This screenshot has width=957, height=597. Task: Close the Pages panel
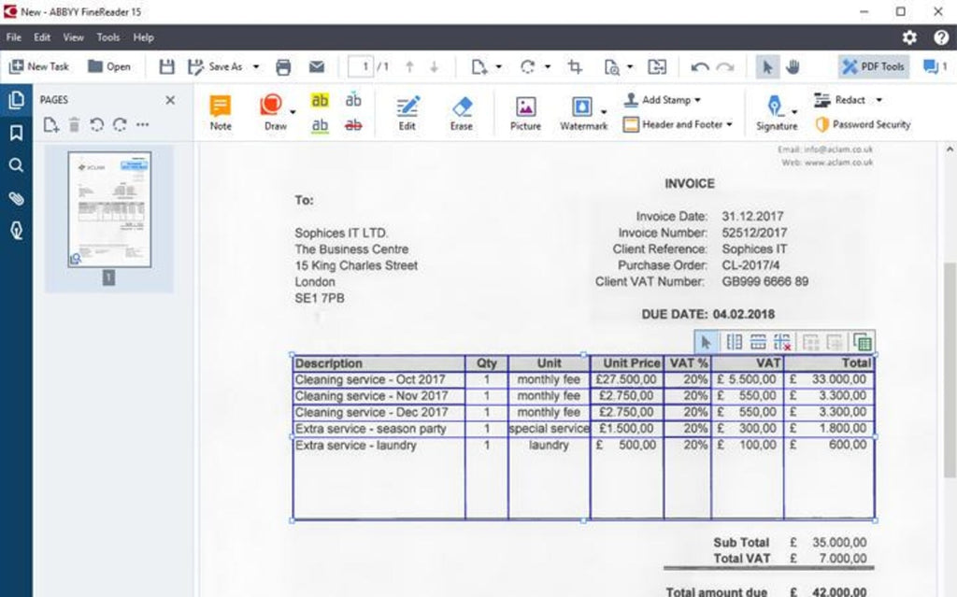pos(170,99)
